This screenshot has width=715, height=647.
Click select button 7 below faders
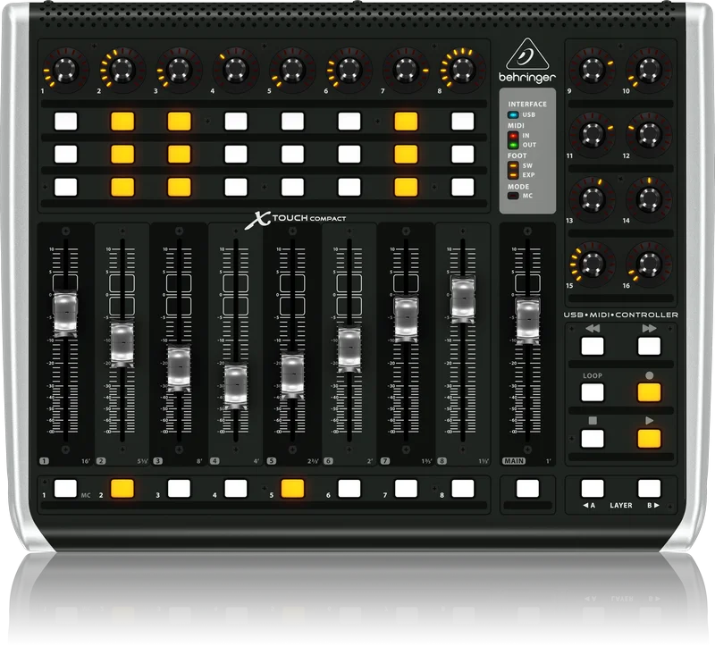tap(406, 488)
